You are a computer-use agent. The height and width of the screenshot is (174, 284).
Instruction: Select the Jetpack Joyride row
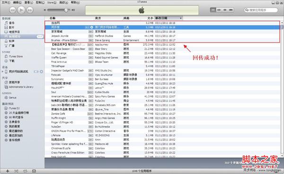coord(162,36)
